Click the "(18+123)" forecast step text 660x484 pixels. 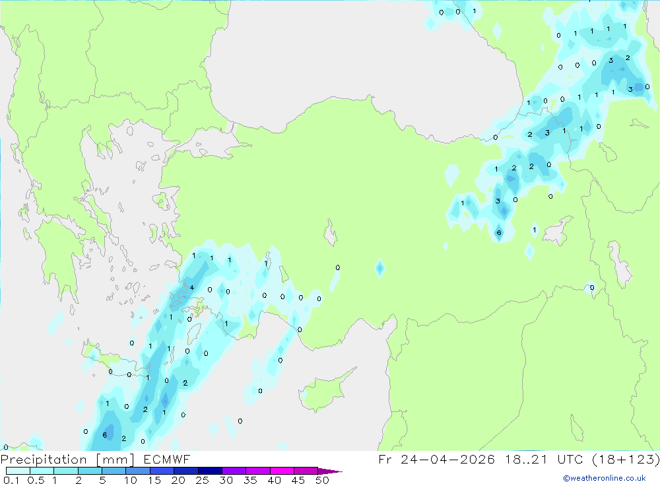pyautogui.click(x=626, y=459)
